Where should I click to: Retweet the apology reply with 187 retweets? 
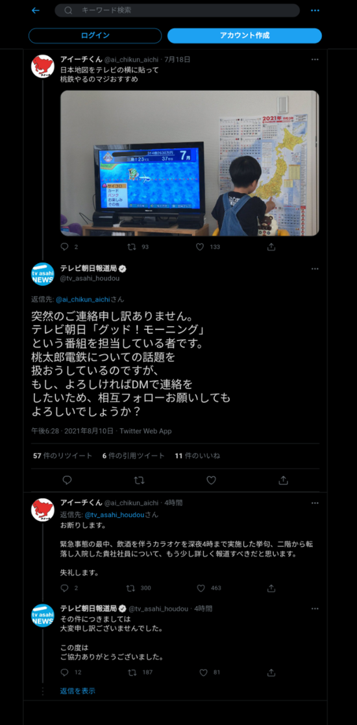[132, 672]
